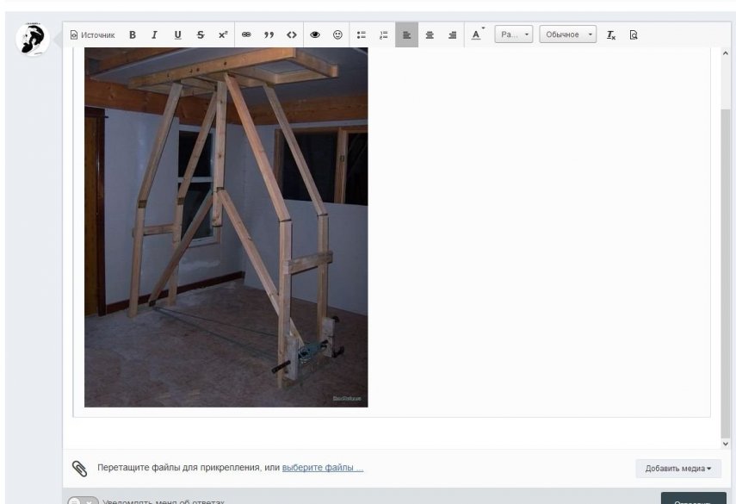This screenshot has width=736, height=504.
Task: Toggle bold formatting
Action: pos(133,35)
